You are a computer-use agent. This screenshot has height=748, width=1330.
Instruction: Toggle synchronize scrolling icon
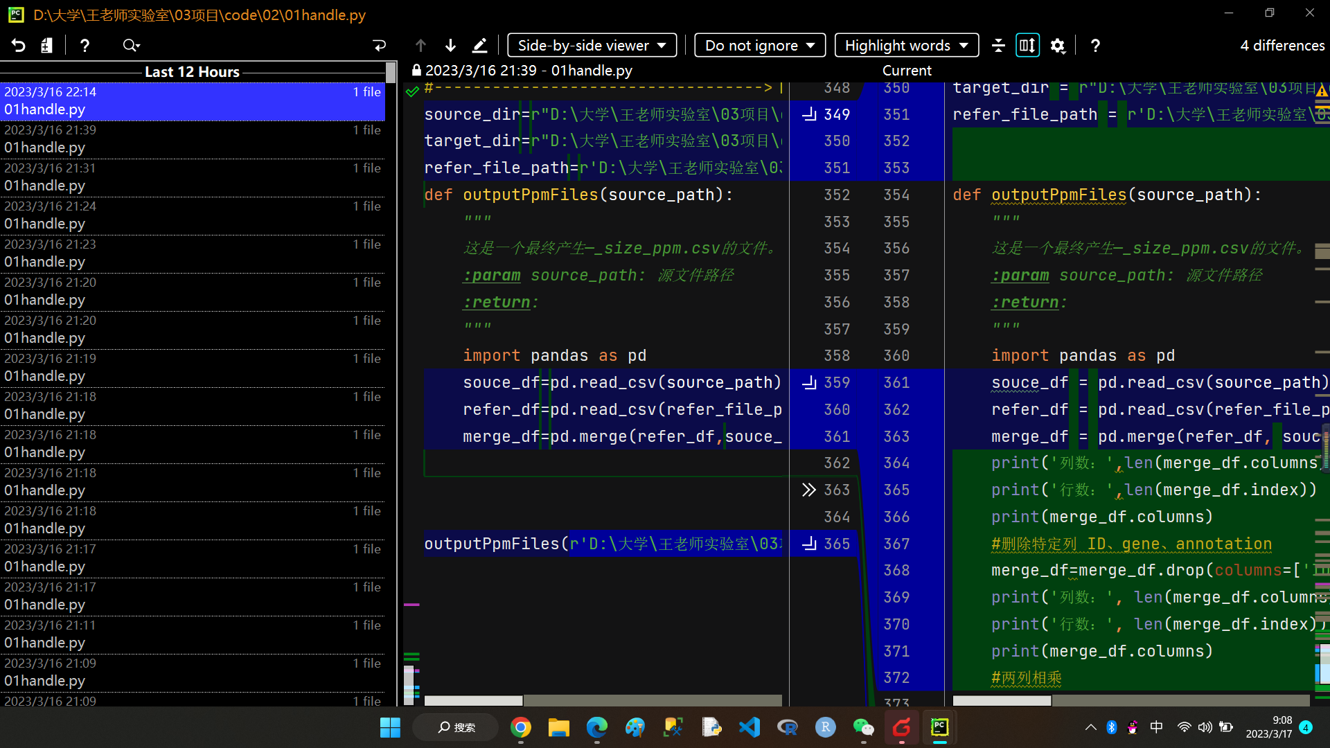point(1027,46)
